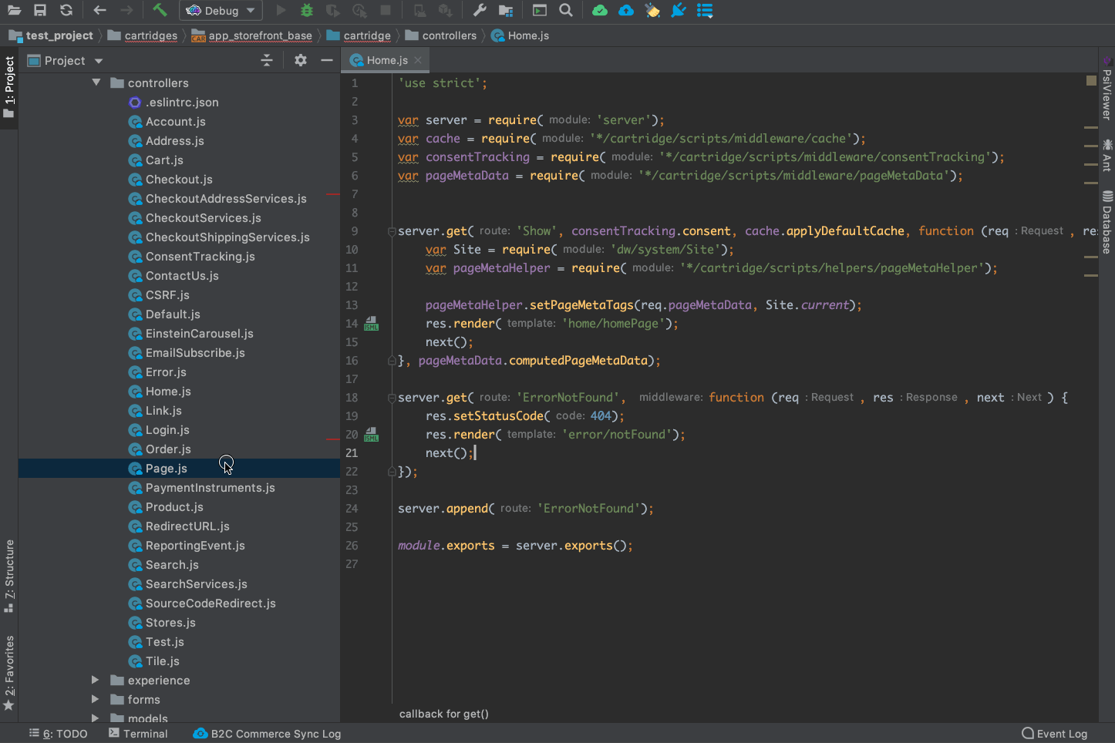Viewport: 1115px width, 743px height.
Task: Open the Ant build tool window
Action: click(x=1106, y=158)
